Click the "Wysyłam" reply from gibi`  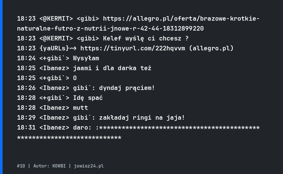coord(86,58)
